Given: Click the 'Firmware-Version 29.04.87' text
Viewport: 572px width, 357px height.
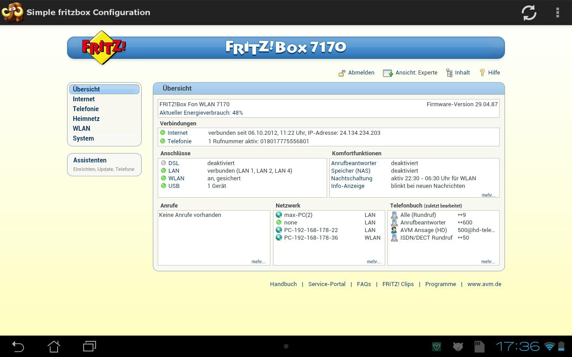Looking at the screenshot, I should (x=462, y=104).
